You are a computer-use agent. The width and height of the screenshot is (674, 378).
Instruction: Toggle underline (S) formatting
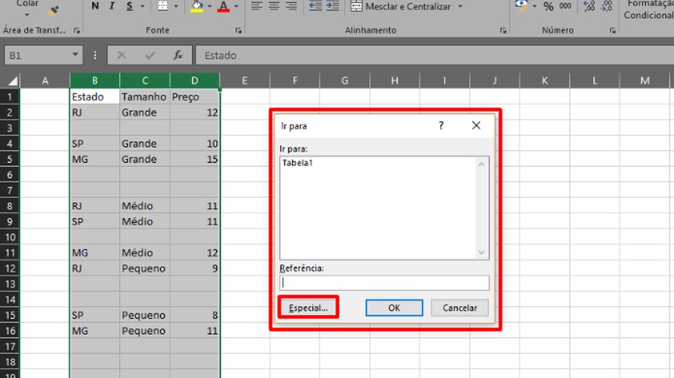pyautogui.click(x=129, y=6)
